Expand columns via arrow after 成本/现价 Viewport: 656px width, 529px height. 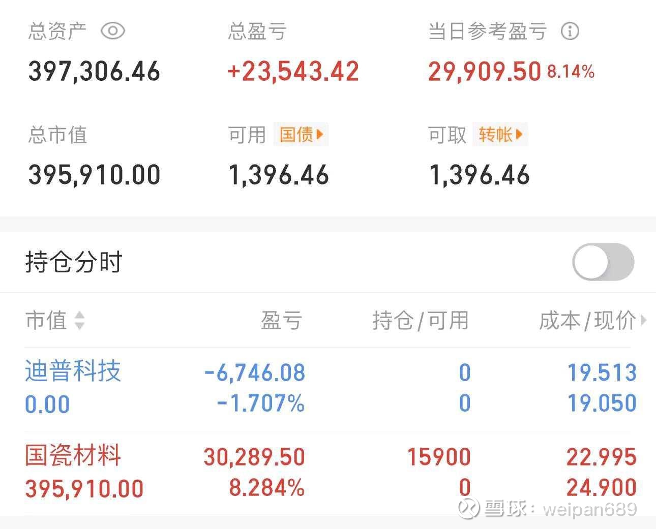click(643, 321)
